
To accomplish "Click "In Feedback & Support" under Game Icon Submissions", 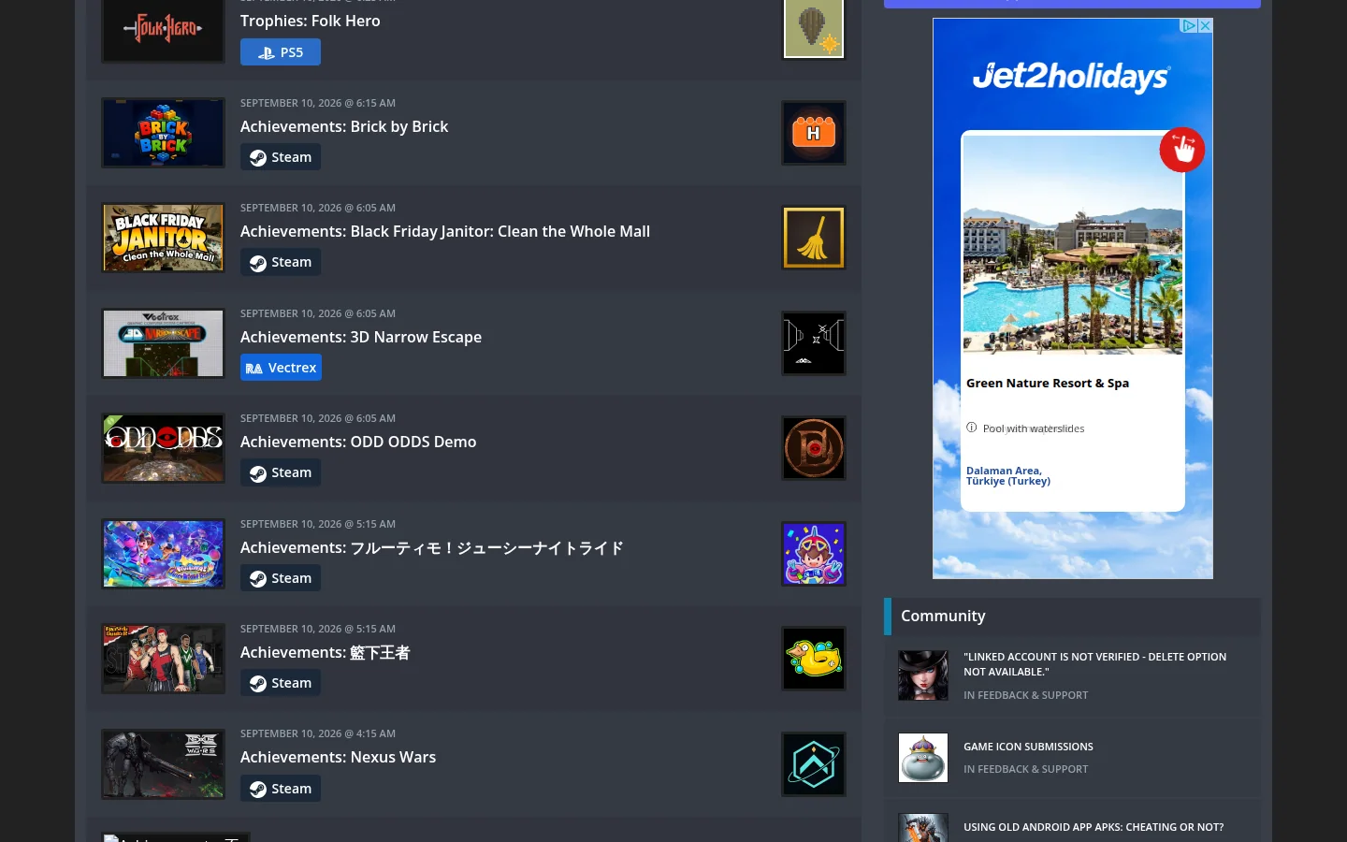I will pos(1026,769).
